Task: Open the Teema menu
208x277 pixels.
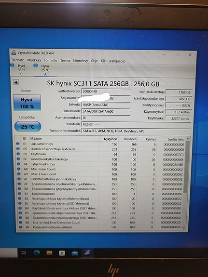Action: pos(65,61)
